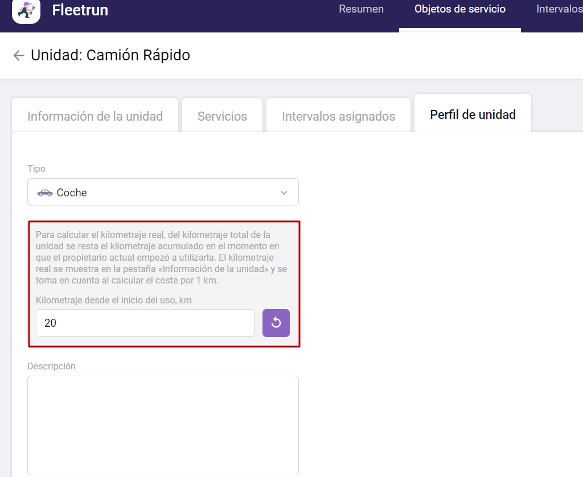Screen dimensions: 583x477
Task: Click the Fleetrun logo icon
Action: coord(26,10)
